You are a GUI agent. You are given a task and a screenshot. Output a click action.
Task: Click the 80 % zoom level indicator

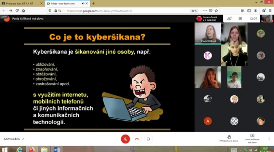click(x=194, y=11)
